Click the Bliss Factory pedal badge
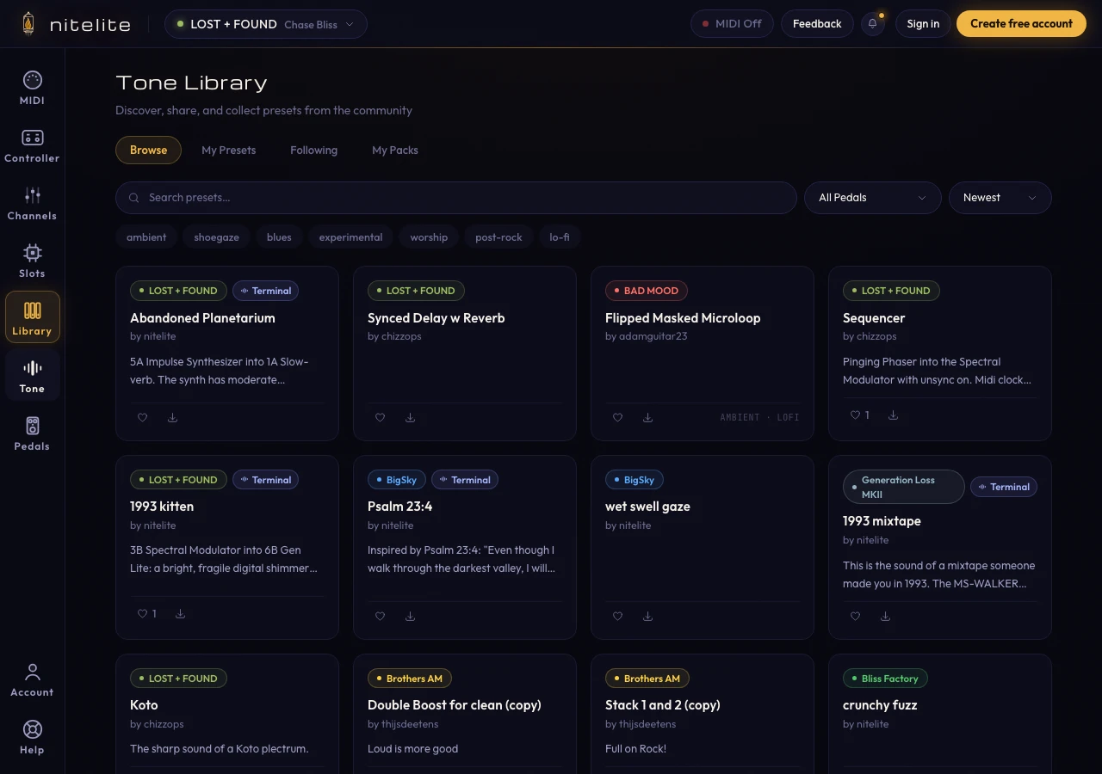1102x774 pixels. 885,679
